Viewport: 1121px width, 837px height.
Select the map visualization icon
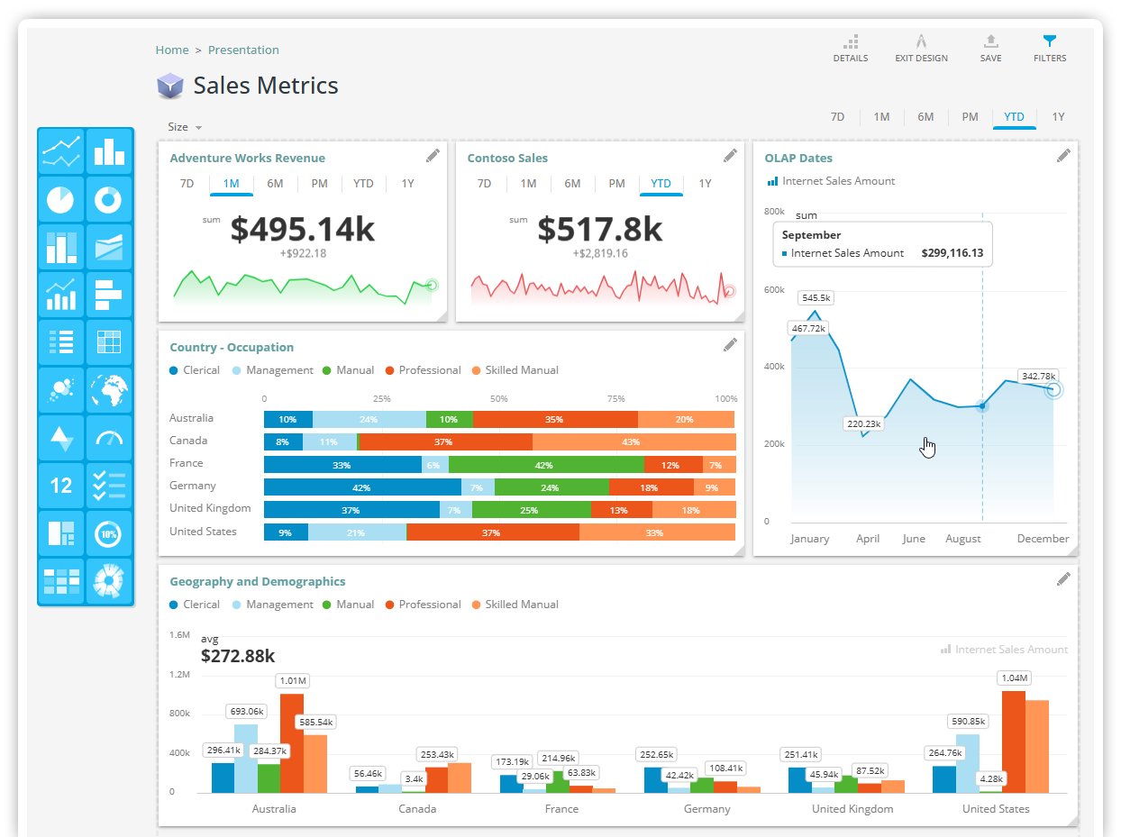click(109, 390)
